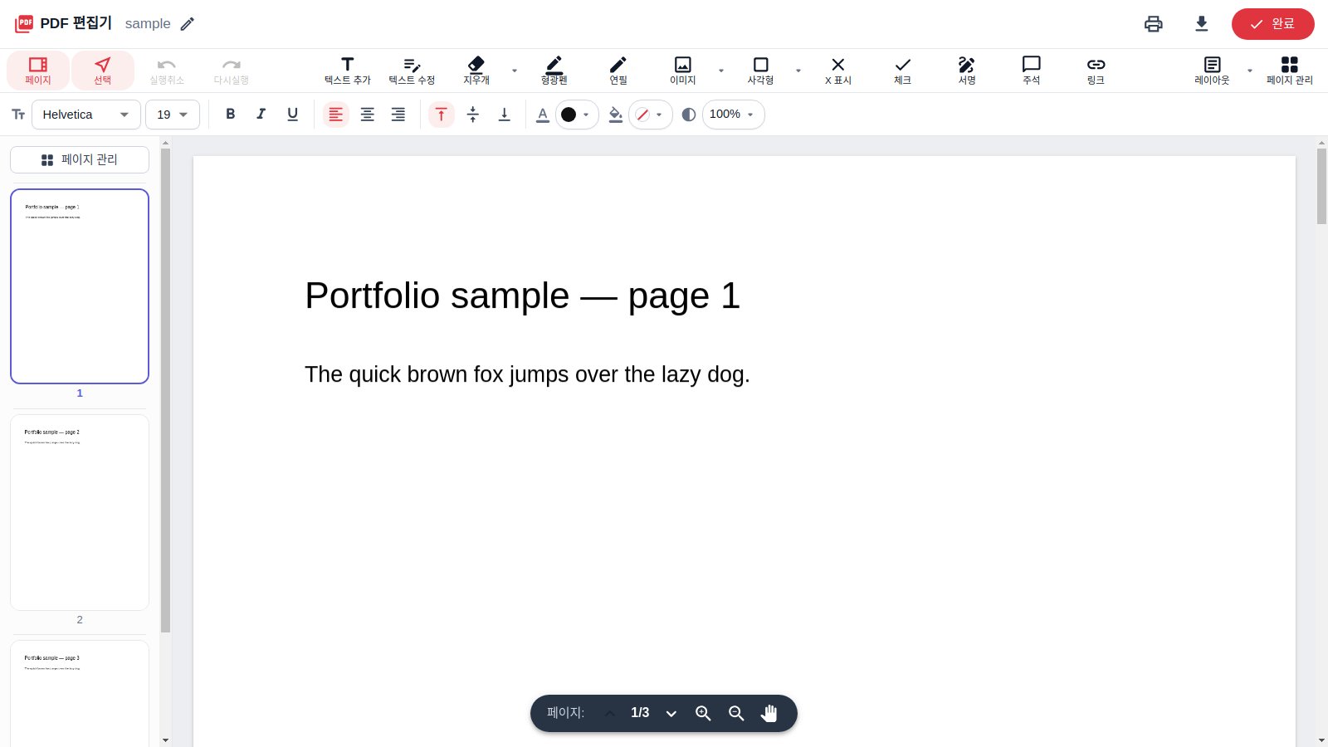Download the PDF file

tap(1202, 24)
